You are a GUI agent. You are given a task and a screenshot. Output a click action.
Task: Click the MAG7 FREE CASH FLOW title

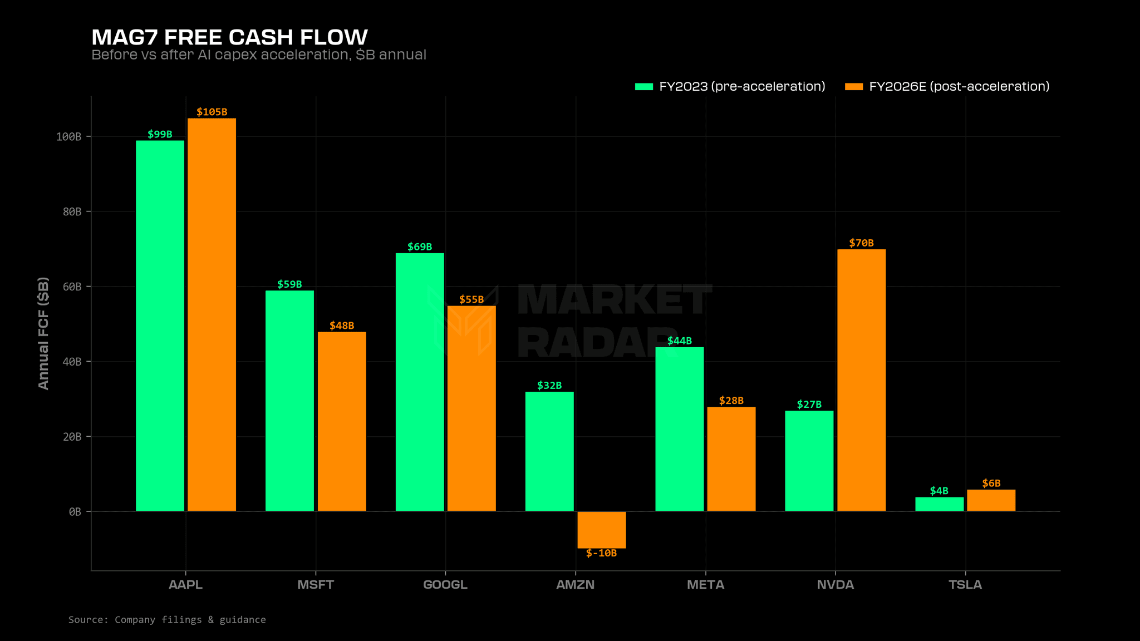[x=229, y=37]
